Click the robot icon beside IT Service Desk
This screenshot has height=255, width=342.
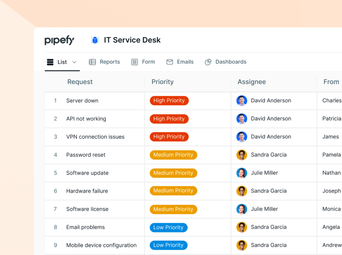click(x=94, y=40)
